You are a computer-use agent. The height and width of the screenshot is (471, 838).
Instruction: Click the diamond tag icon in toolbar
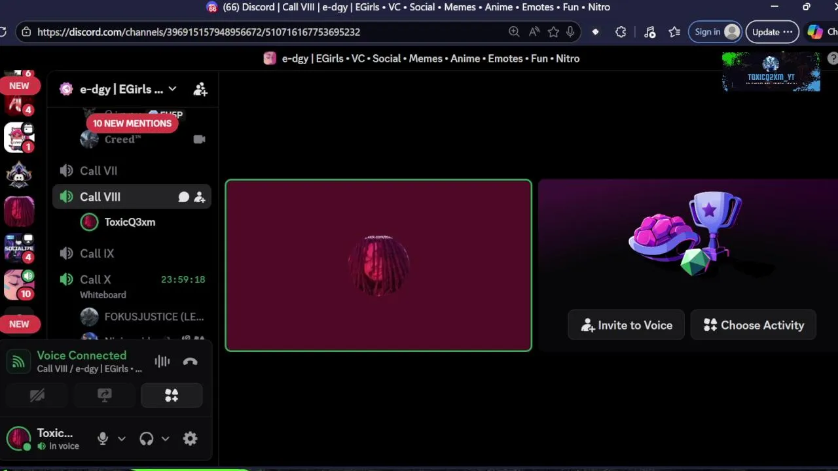595,31
